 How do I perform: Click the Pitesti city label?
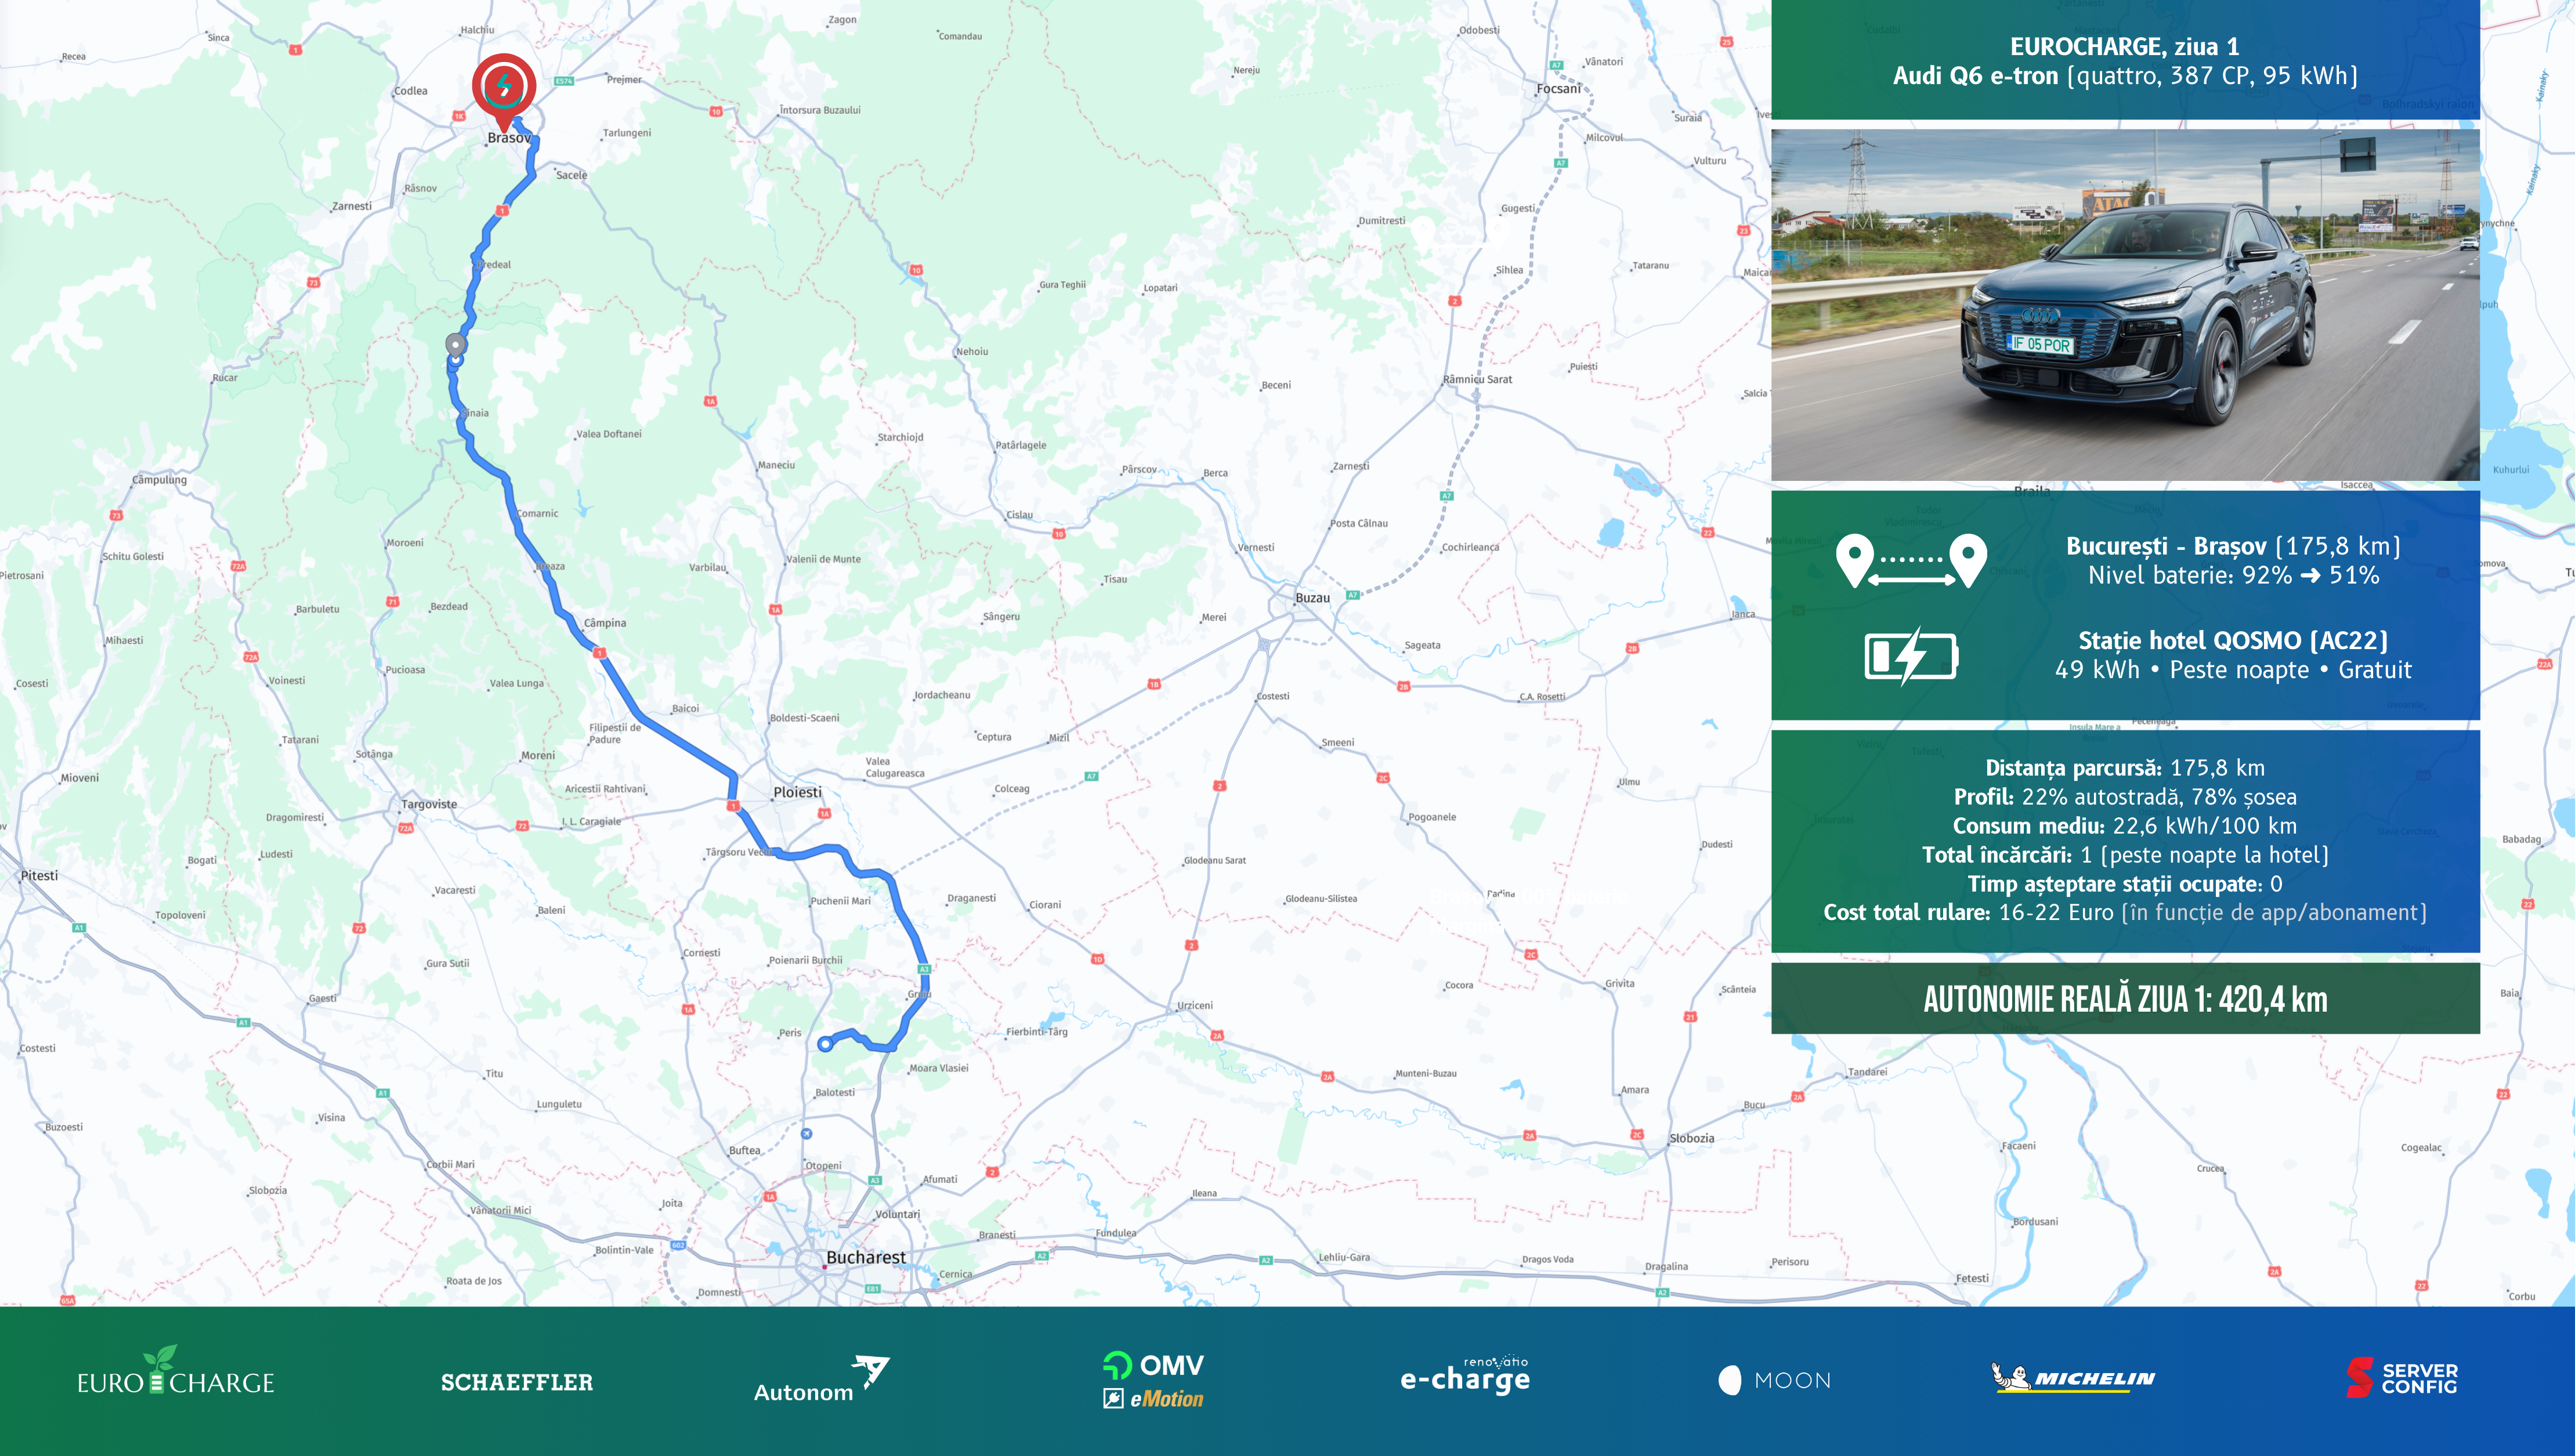coord(39,876)
